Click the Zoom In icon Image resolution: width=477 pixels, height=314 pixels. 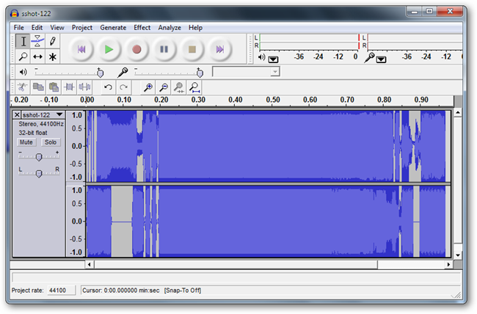(148, 87)
